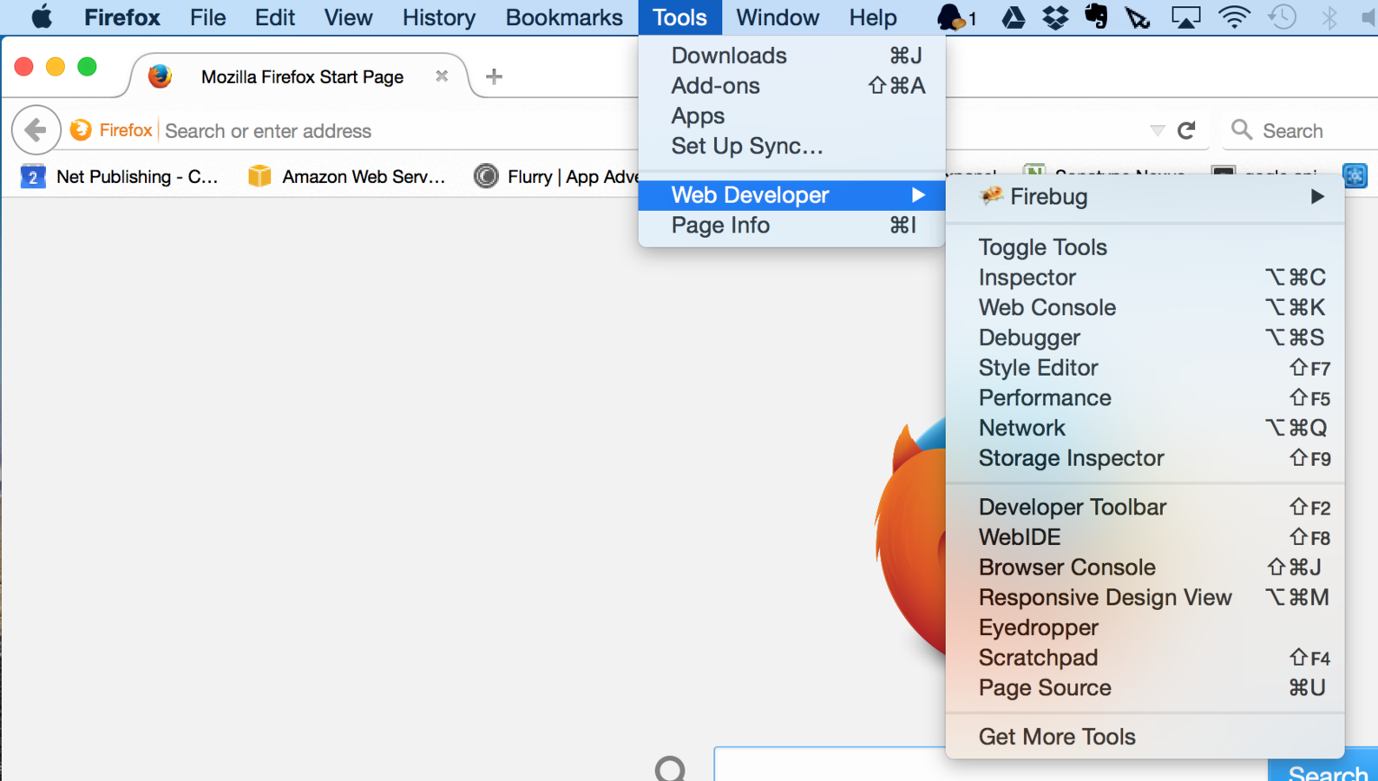1378x781 pixels.
Task: Activate the Eyedropper tool
Action: (1145, 627)
